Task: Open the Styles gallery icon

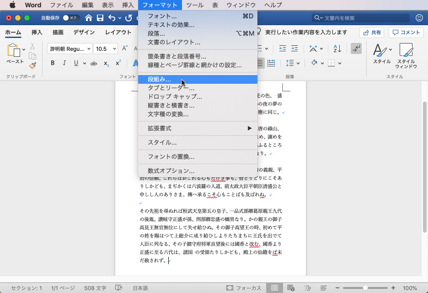Action: [380, 50]
